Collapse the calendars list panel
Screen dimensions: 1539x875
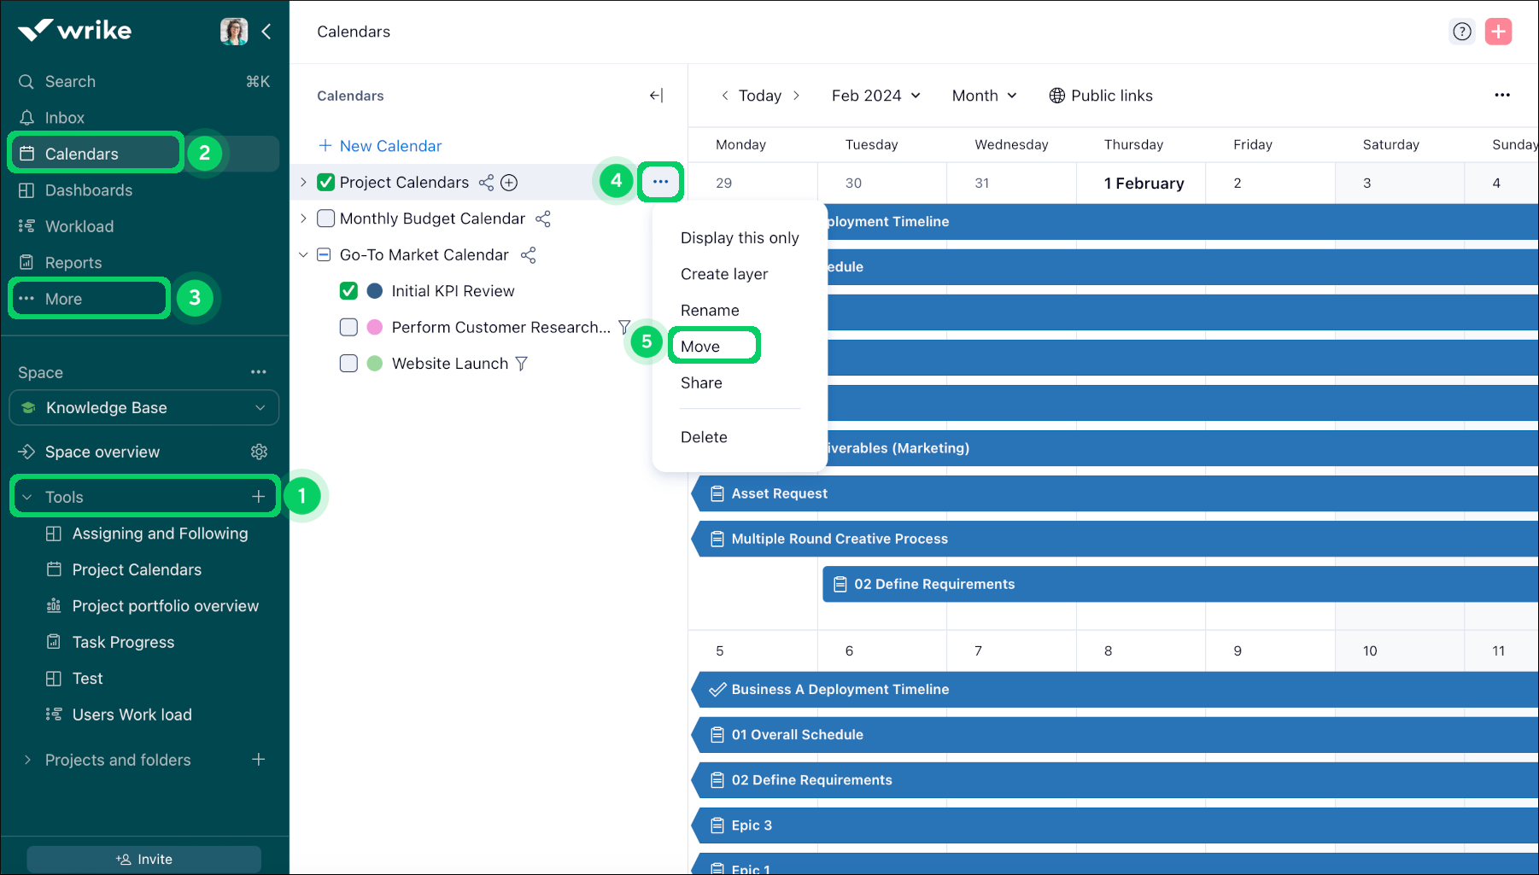(656, 96)
